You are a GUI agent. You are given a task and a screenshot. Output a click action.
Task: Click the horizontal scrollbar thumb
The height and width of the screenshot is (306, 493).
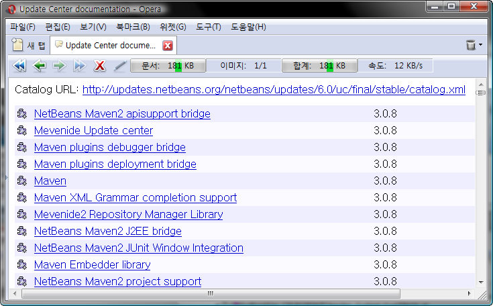click(x=211, y=293)
